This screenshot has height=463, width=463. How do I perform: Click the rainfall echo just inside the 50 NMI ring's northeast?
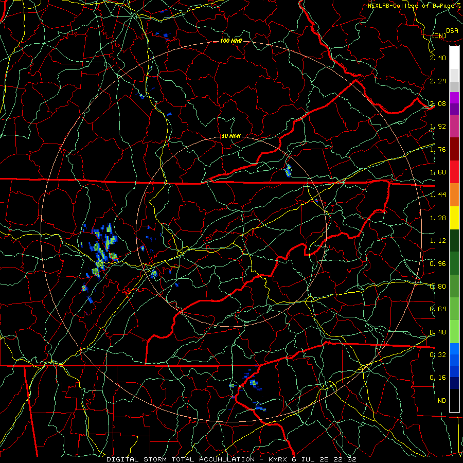(x=288, y=171)
